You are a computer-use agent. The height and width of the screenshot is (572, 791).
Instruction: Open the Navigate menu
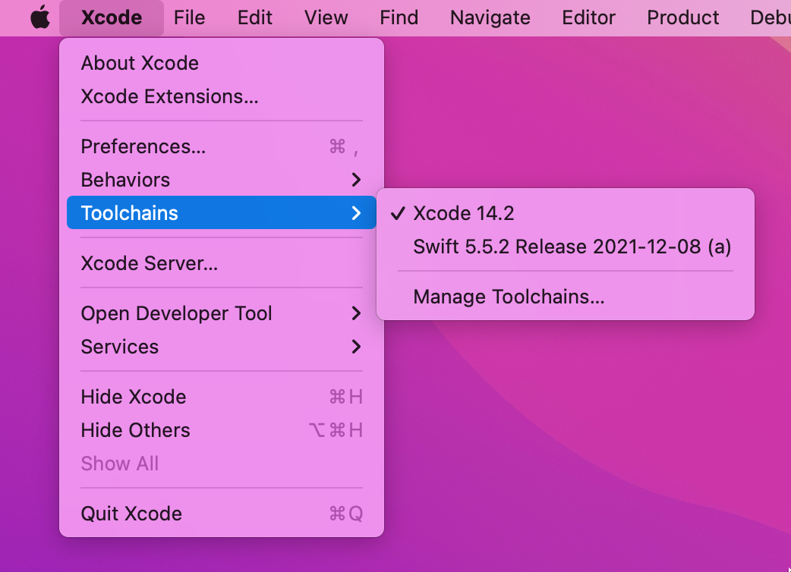pyautogui.click(x=490, y=17)
